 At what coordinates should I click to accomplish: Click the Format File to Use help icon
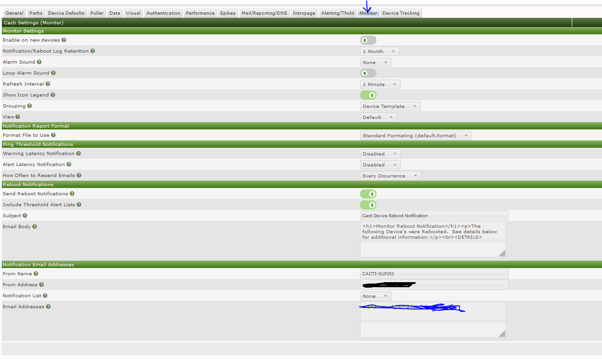(53, 135)
